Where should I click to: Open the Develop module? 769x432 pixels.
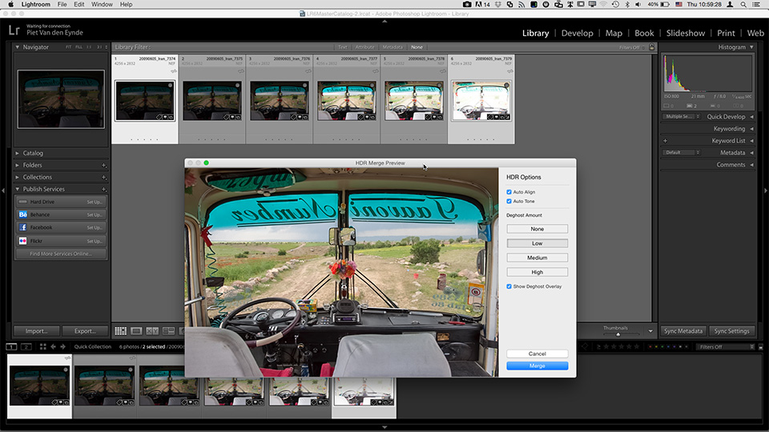(578, 33)
